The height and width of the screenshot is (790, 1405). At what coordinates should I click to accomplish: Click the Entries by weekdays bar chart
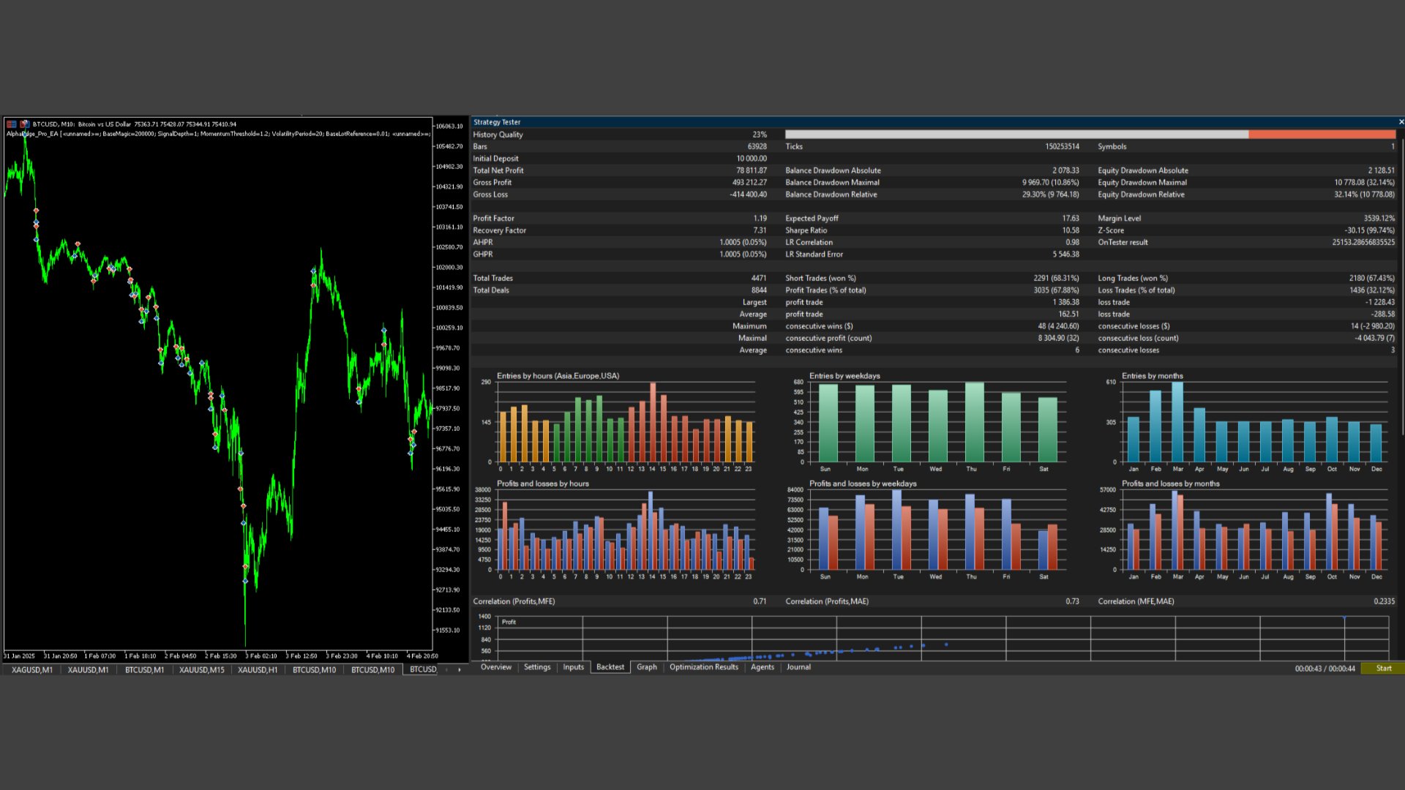(937, 424)
